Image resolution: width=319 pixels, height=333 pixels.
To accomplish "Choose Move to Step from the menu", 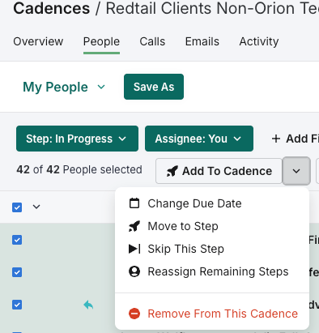I will coord(212,226).
